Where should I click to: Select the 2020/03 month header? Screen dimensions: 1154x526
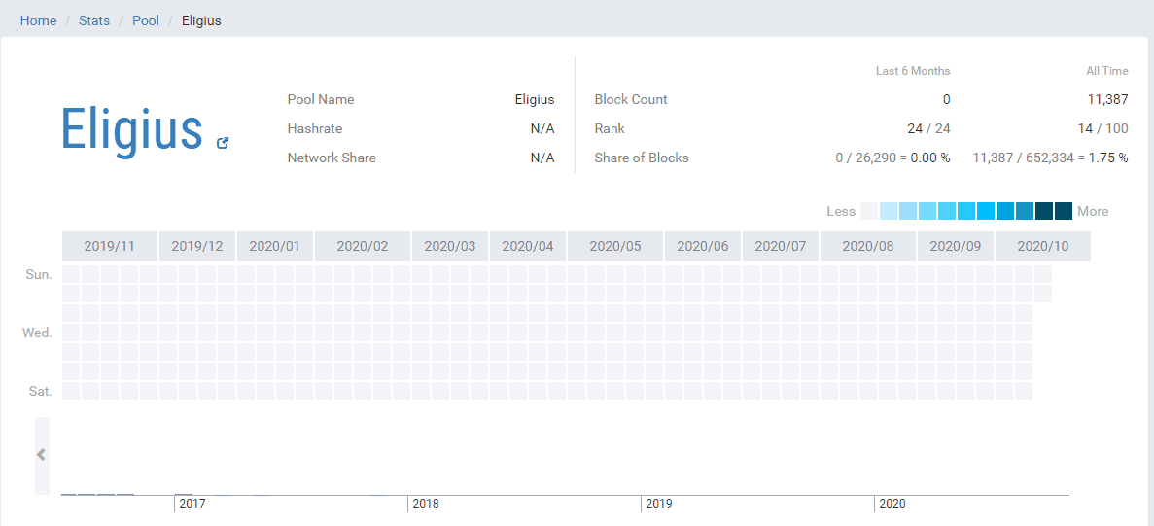click(450, 246)
